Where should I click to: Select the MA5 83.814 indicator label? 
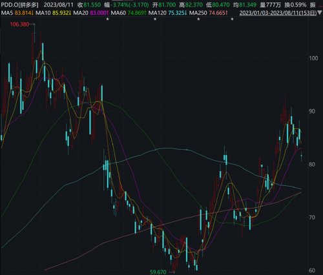click(x=17, y=13)
